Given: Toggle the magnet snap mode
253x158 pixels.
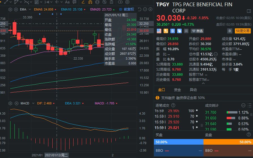Looking at the screenshot, I should pyautogui.click(x=90, y=2).
